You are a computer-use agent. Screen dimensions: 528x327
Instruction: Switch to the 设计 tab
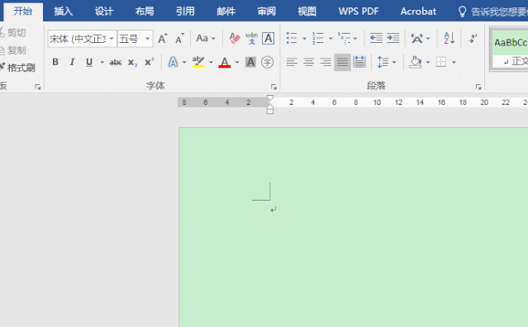tap(104, 12)
